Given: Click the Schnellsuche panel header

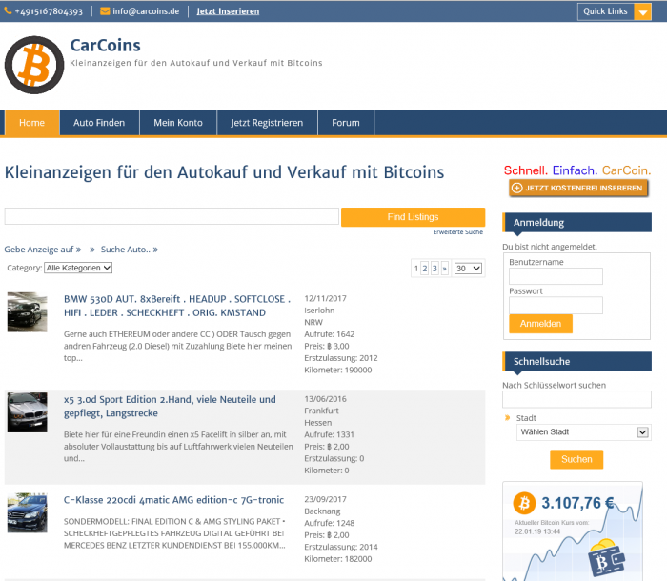Looking at the screenshot, I should tap(576, 362).
